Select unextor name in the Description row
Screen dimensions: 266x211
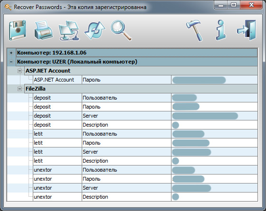point(57,197)
